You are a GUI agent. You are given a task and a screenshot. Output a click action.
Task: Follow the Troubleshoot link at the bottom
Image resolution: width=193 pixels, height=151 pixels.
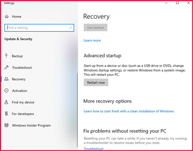(x=94, y=149)
